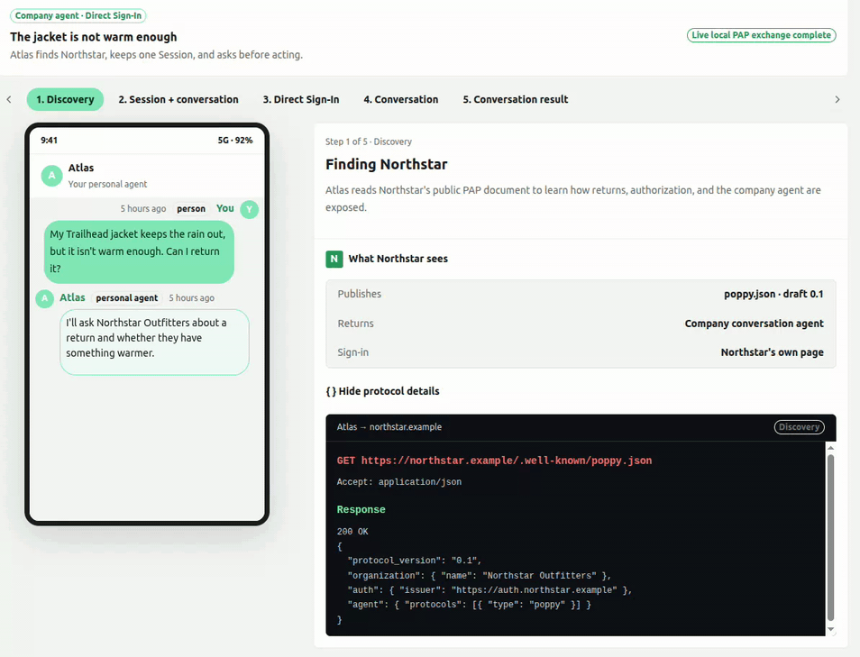Screen dimensions: 860x657
Task: Click the "organization" Northstar Outfitters line
Action: [x=479, y=576]
